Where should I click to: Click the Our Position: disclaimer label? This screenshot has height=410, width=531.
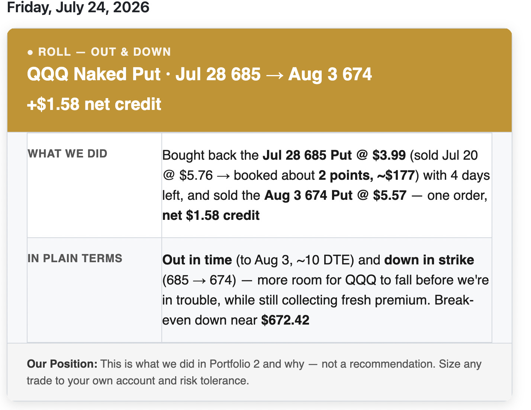click(x=62, y=364)
